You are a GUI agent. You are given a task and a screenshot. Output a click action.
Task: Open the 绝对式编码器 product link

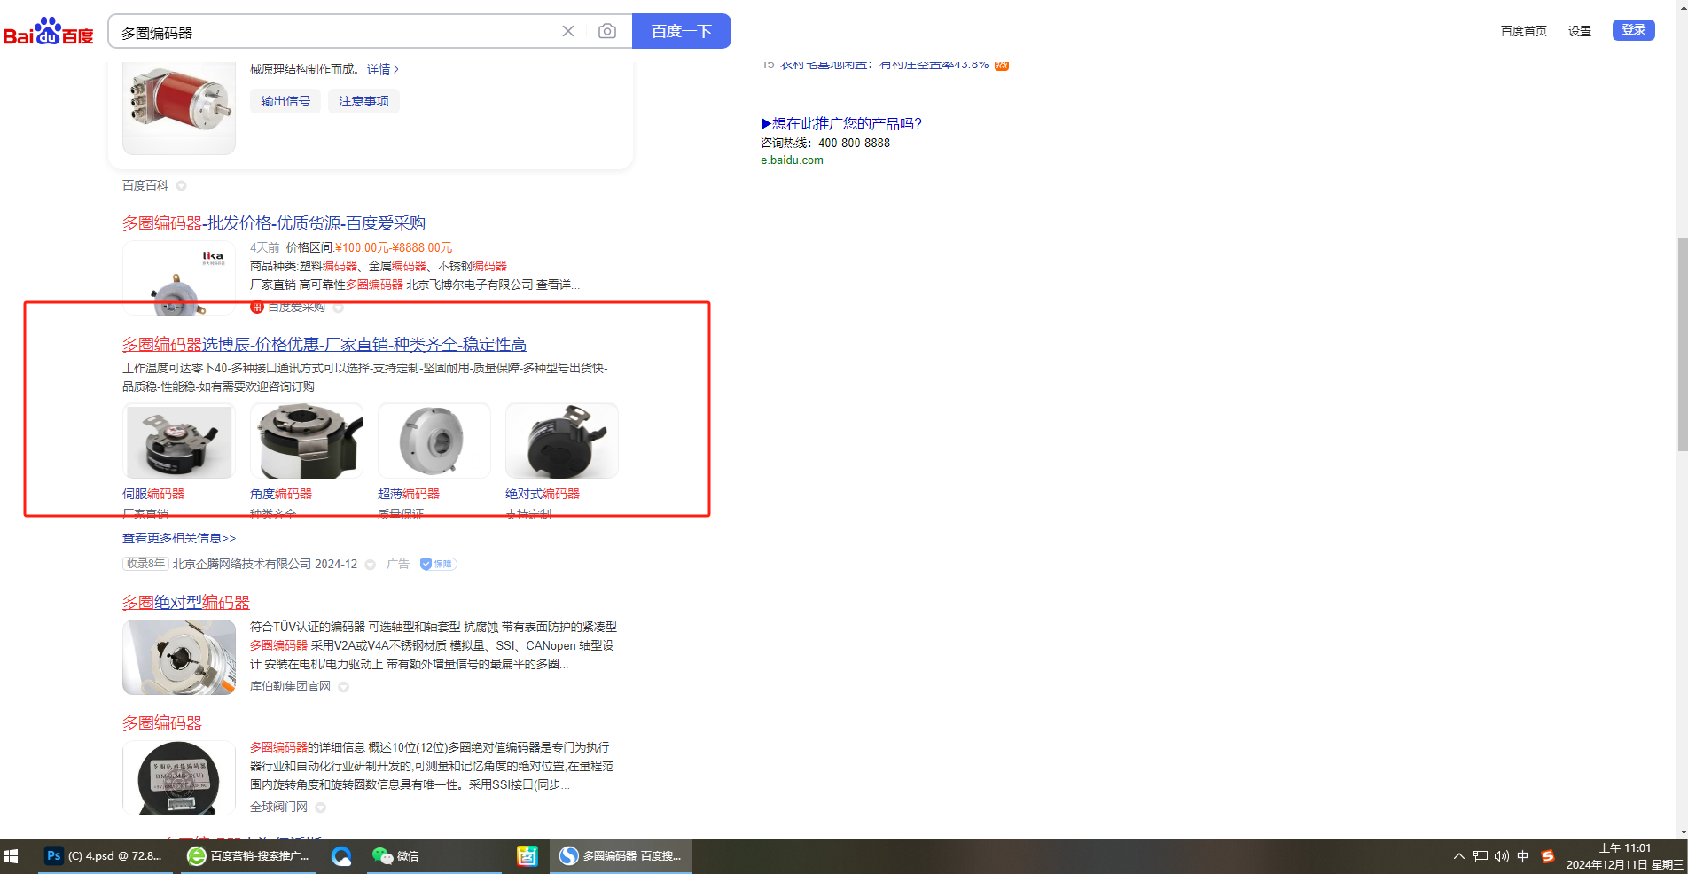[543, 494]
